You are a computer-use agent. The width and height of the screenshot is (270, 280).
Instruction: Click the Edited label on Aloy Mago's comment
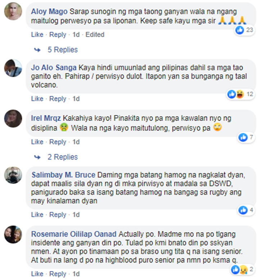(95, 35)
